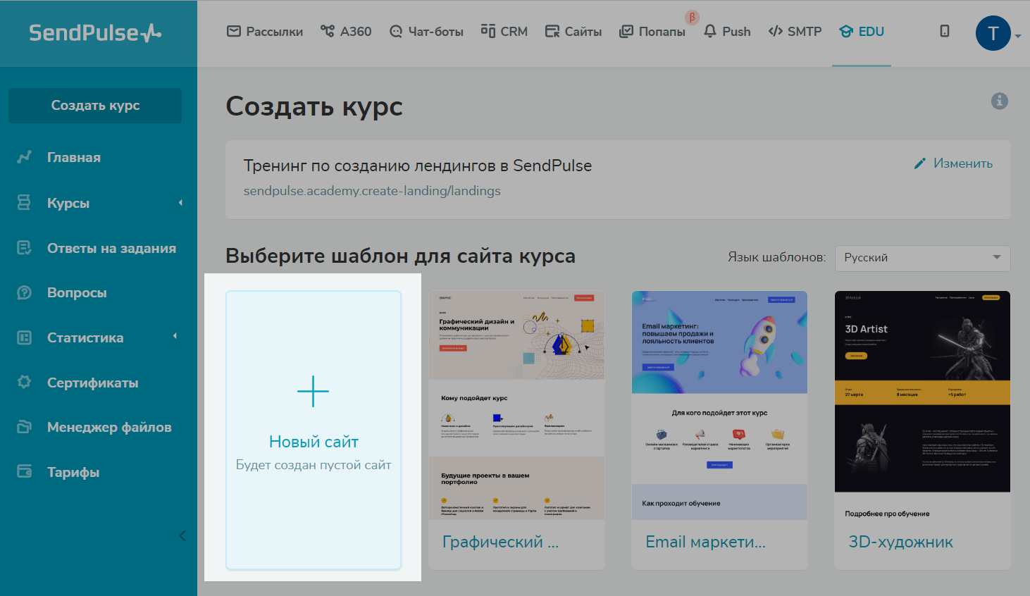Viewport: 1030px width, 596px height.
Task: Open the user avatar T menu
Action: 993,33
